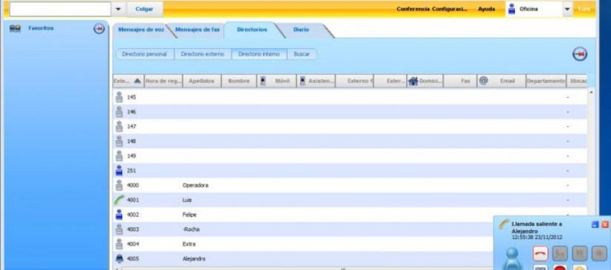This screenshot has width=611, height=270.
Task: Click the red record button in call popup
Action: tap(560, 268)
